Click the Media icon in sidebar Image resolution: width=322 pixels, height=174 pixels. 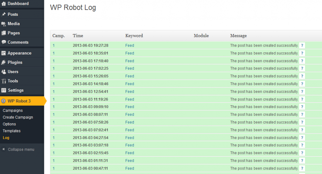[x=4, y=24]
